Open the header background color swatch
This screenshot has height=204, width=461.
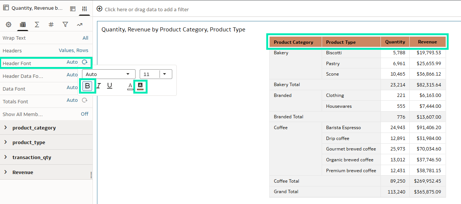[140, 86]
